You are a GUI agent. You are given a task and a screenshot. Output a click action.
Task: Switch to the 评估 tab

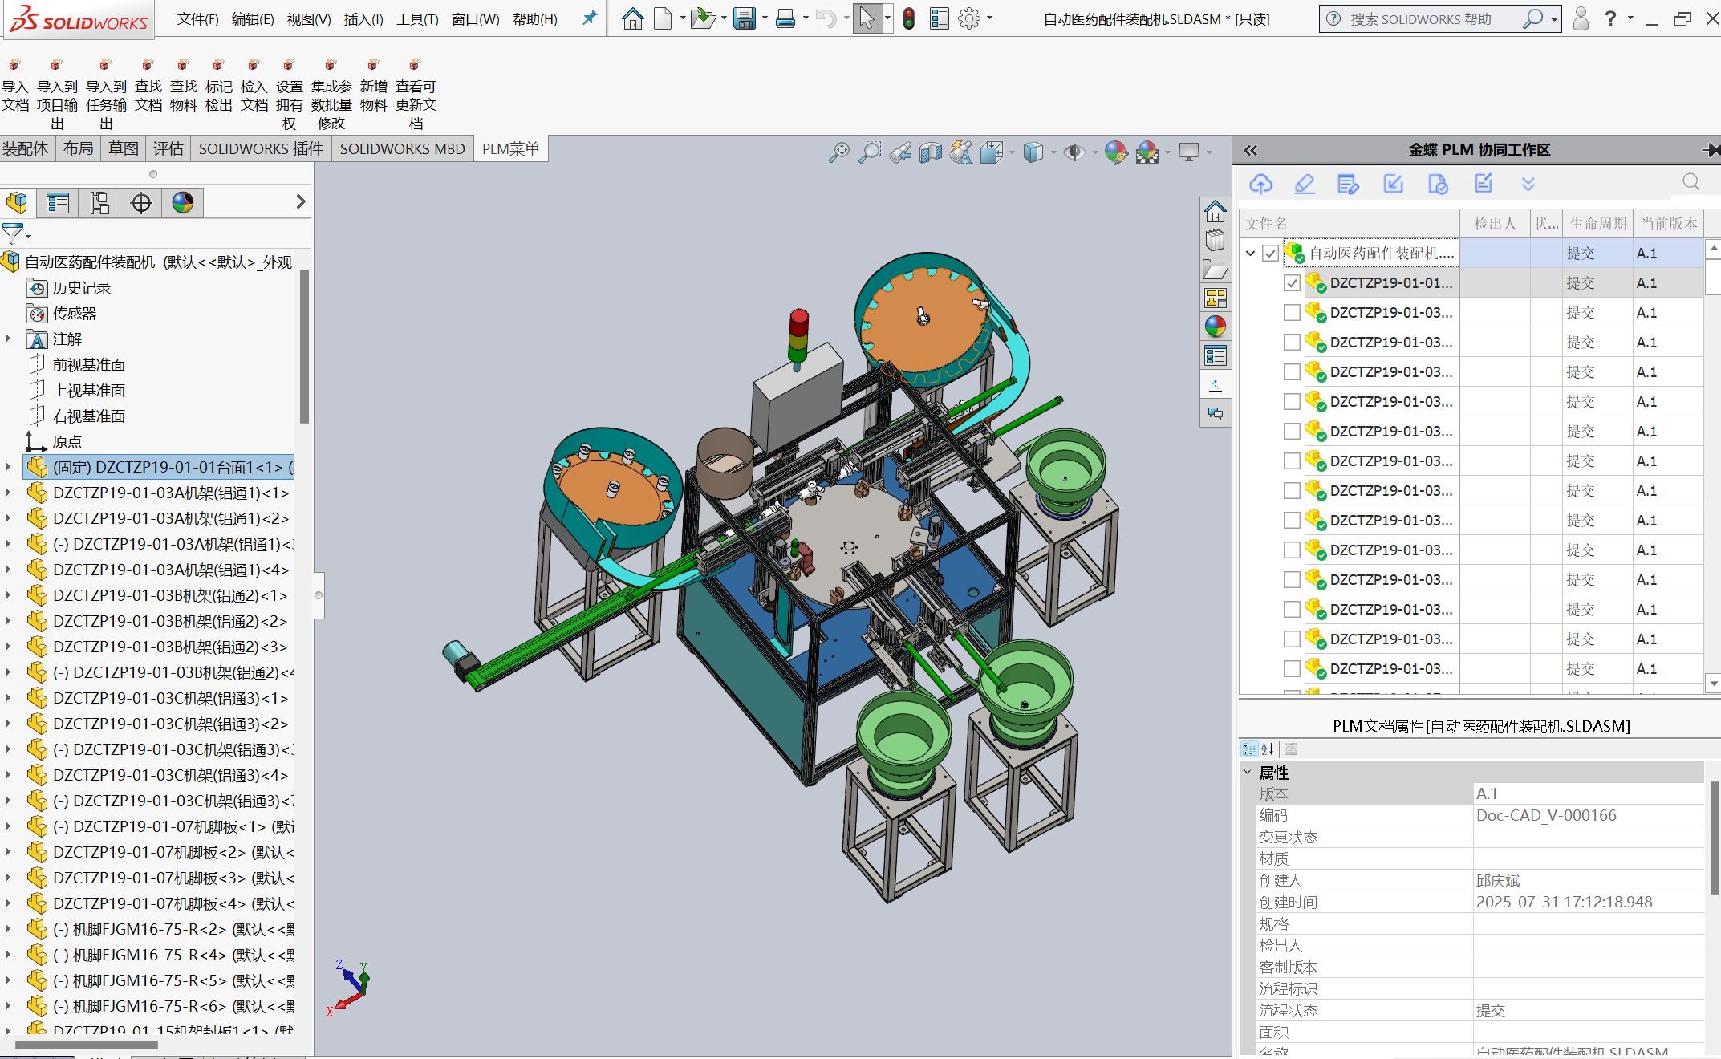[168, 148]
